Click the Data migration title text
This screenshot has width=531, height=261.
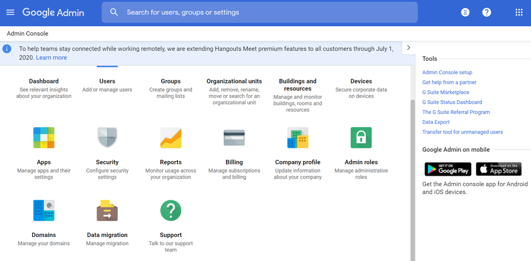click(x=107, y=235)
